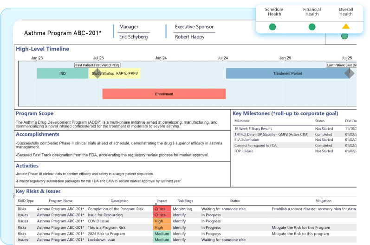
Task: Click the Overall Health yellow triangle indicator
Action: [x=346, y=26]
